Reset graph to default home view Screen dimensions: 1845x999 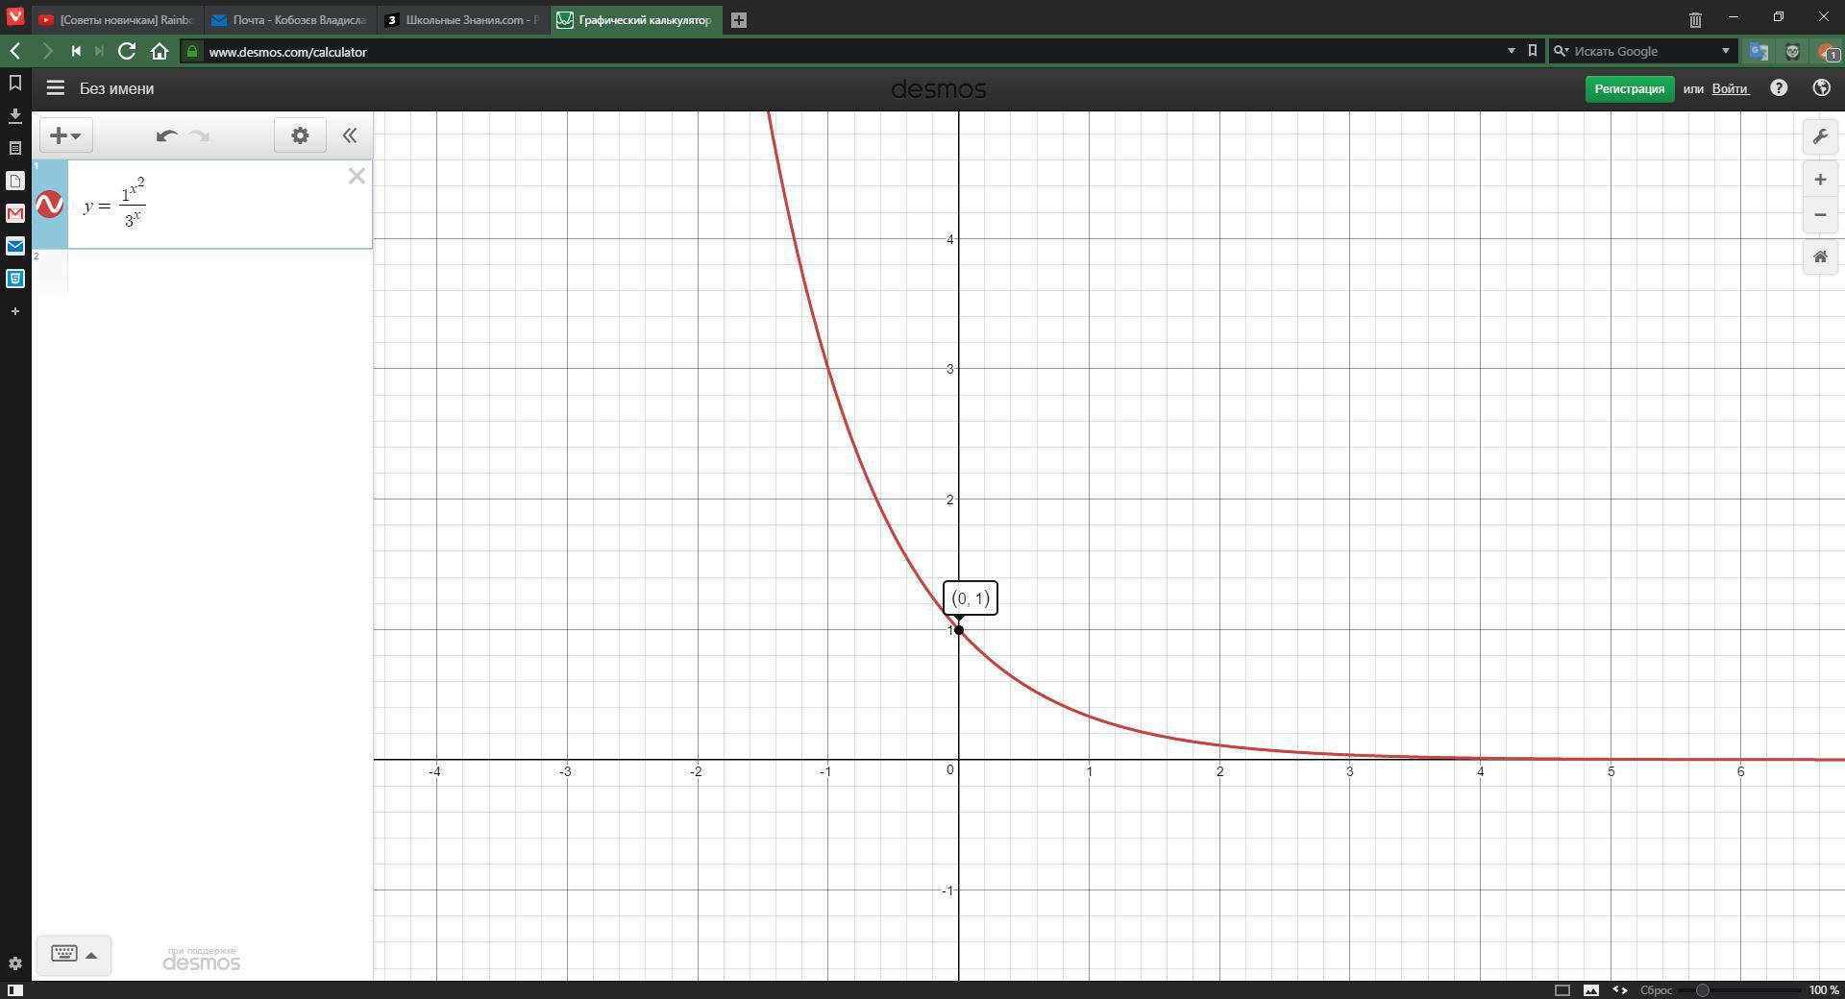(x=1820, y=256)
